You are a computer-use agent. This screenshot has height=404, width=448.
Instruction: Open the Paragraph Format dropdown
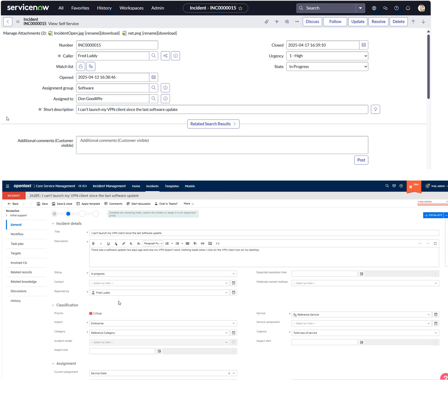coord(153,243)
